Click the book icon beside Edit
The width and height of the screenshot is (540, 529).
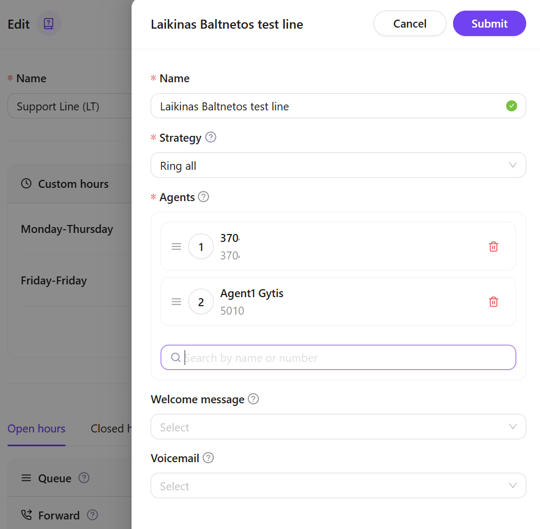click(x=49, y=24)
